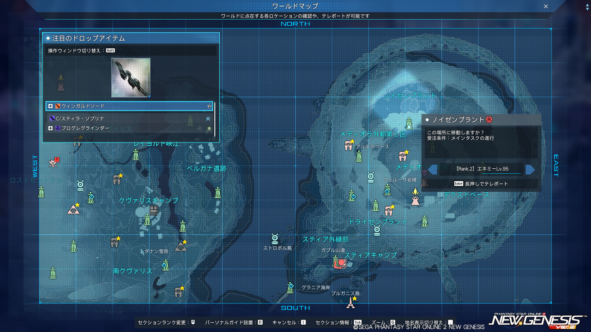Click the purple ring icon beside ブログレグラインダー

point(58,128)
